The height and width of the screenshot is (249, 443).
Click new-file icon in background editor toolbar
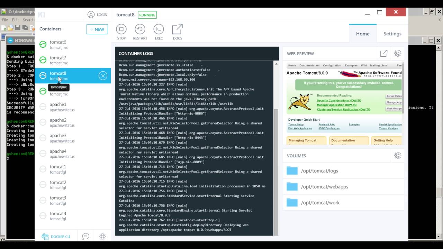[4, 28]
